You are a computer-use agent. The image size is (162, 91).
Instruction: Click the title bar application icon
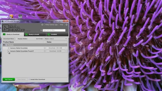(x=3, y=21)
